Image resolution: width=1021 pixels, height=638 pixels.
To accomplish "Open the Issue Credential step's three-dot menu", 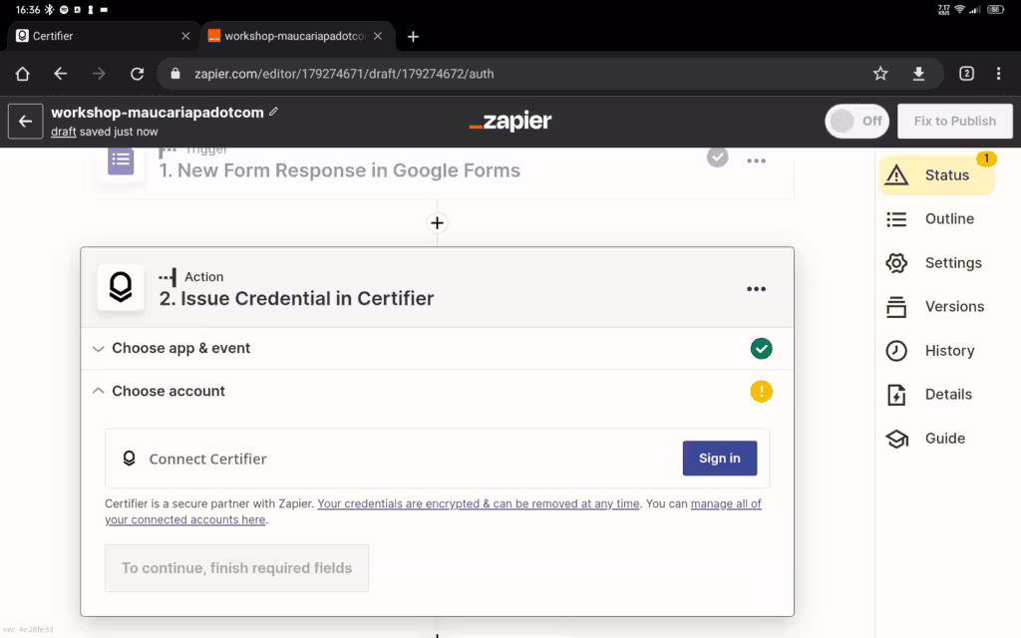I will pos(756,289).
